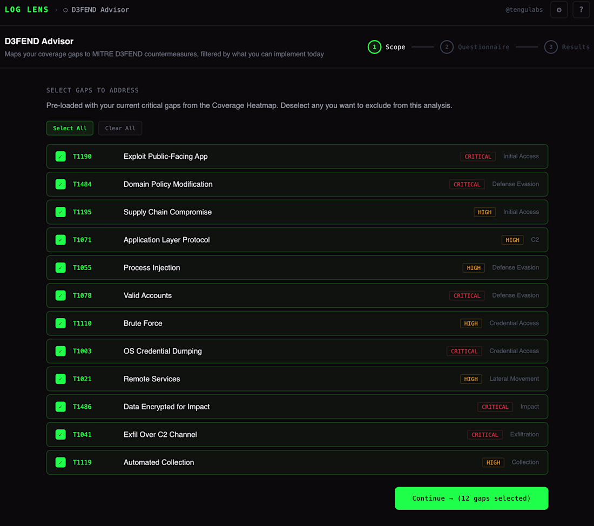Click the Credential Access label on T1003

[x=514, y=352]
